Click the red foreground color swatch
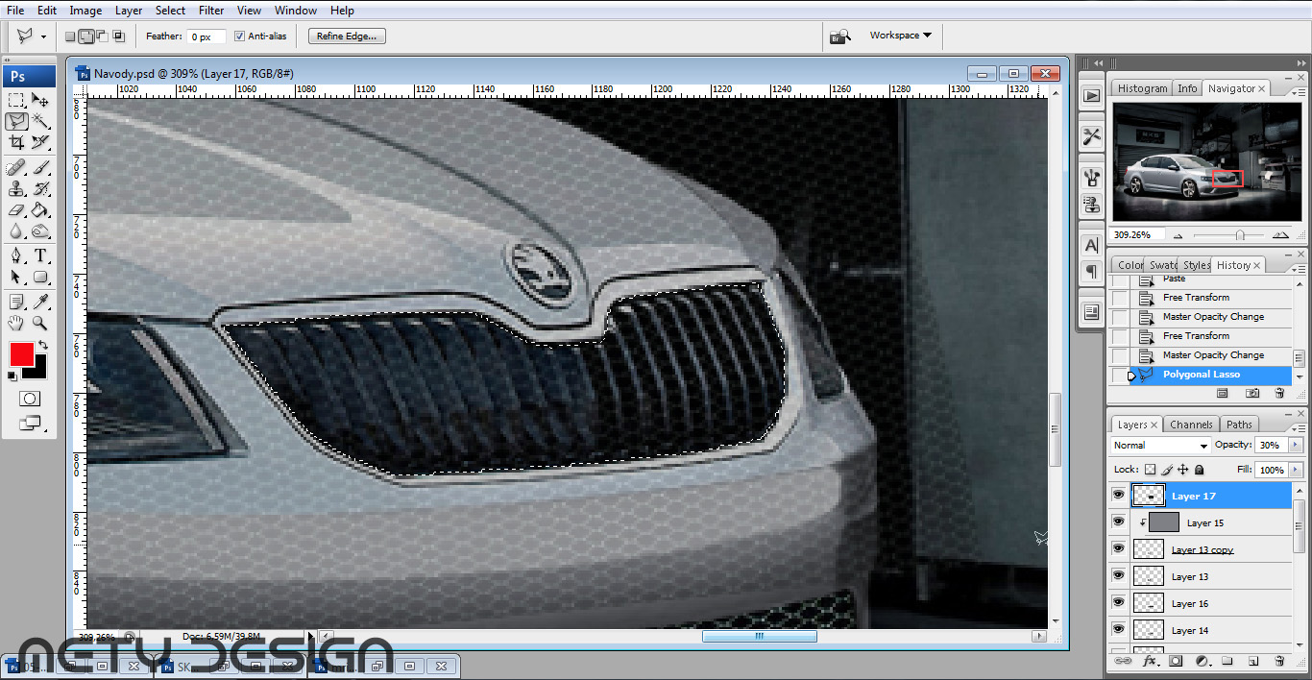 coord(21,353)
